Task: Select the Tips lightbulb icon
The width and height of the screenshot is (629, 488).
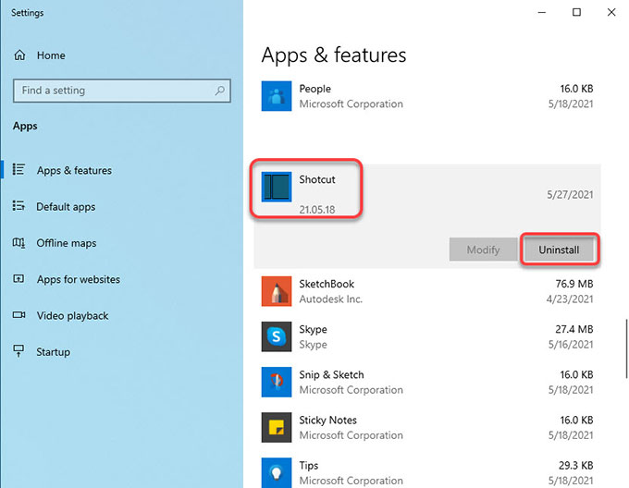Action: [x=277, y=473]
